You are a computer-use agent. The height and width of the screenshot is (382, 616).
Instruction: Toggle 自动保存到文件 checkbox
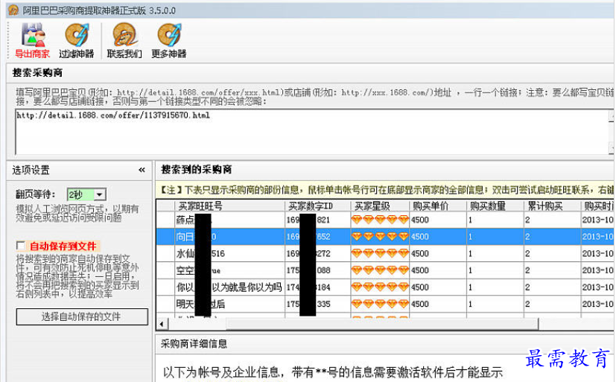[x=21, y=246]
